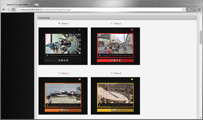Click the amphitheater image in Tema 4 preview

tap(116, 94)
